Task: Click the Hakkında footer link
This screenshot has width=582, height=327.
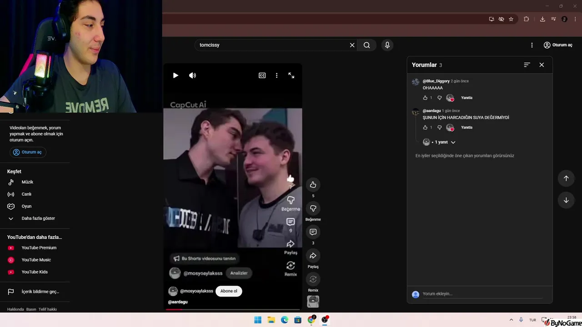Action: (x=15, y=309)
